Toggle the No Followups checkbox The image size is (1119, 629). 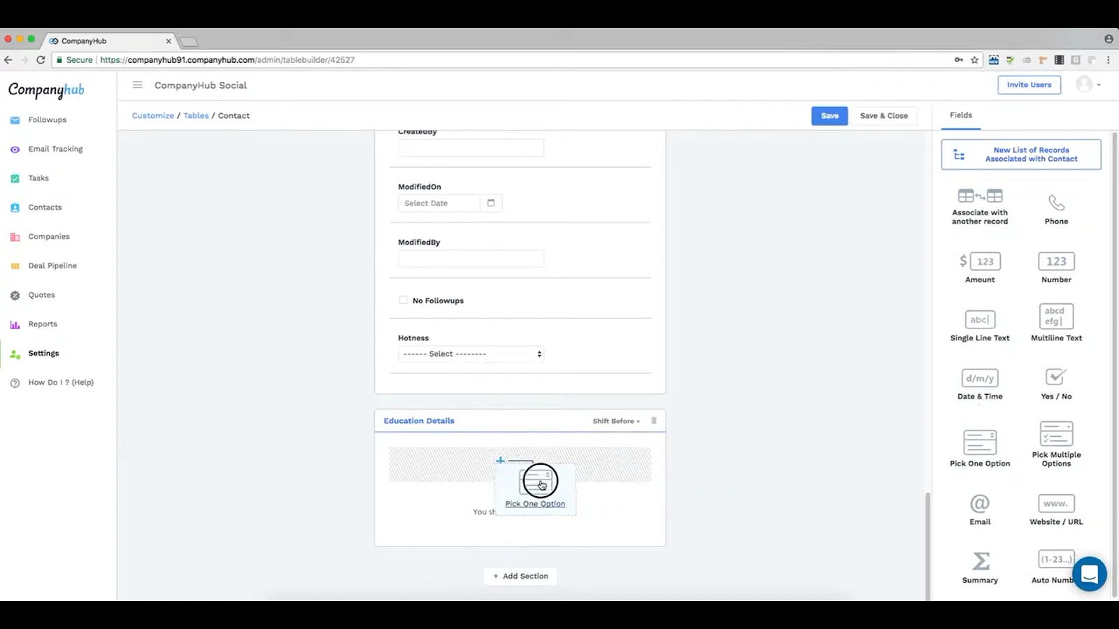pyautogui.click(x=403, y=300)
